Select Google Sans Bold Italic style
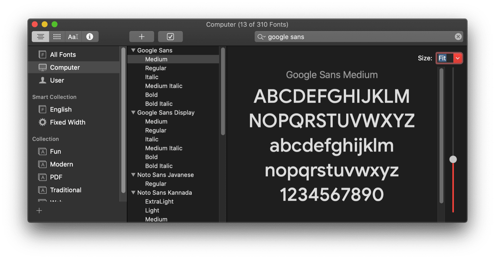 tap(159, 104)
